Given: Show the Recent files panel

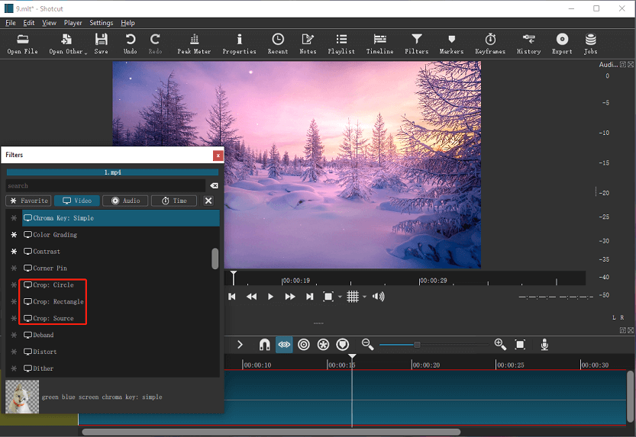Looking at the screenshot, I should tap(278, 43).
